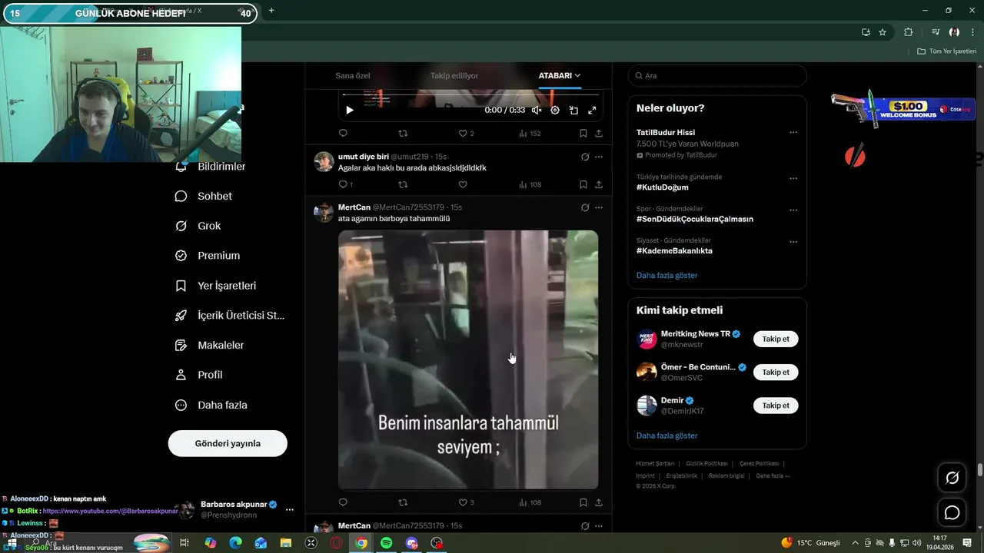The width and height of the screenshot is (984, 553).
Task: Open Grok icon on umut diye biri's post
Action: [x=585, y=157]
